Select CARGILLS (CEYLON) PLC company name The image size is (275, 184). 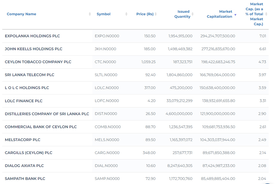(28, 153)
